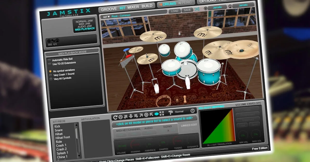Select Splash 1 in kit piece list
This screenshot has width=310, height=162.
pos(63,153)
